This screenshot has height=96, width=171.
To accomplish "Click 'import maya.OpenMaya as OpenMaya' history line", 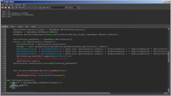I will (15, 13).
